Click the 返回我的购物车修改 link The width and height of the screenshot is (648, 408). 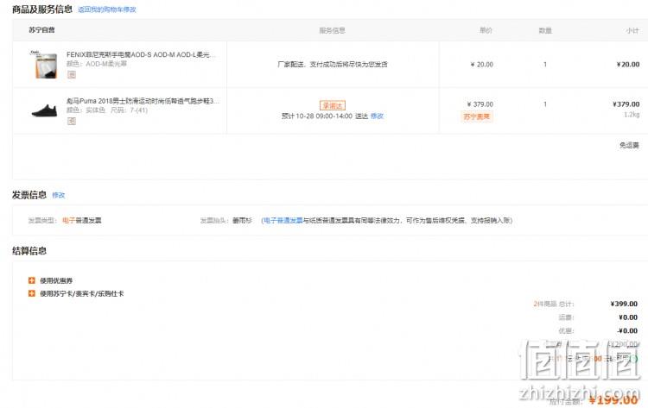coord(106,9)
